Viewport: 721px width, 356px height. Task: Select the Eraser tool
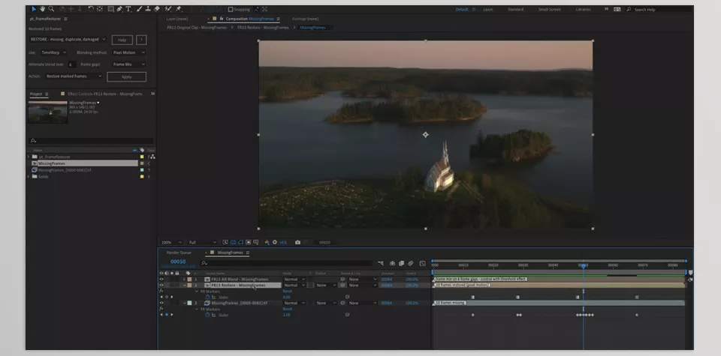[x=157, y=9]
